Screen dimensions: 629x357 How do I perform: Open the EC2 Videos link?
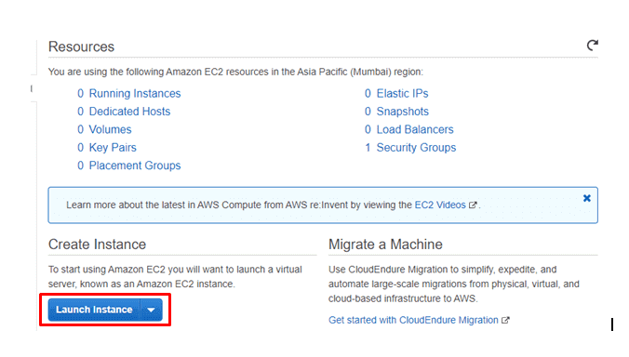point(440,205)
